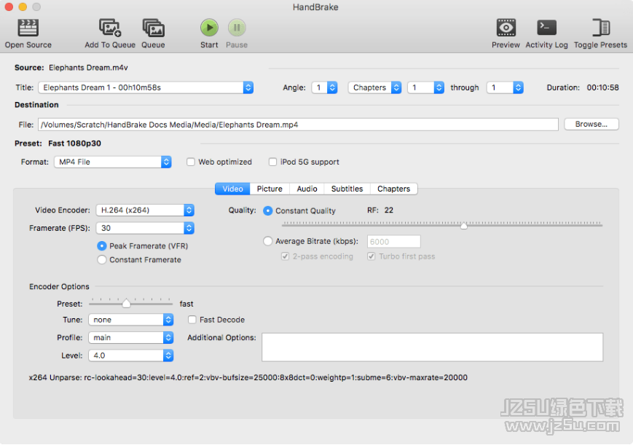Toggle Presets sidebar icon
Image resolution: width=633 pixels, height=445 pixels.
601,28
